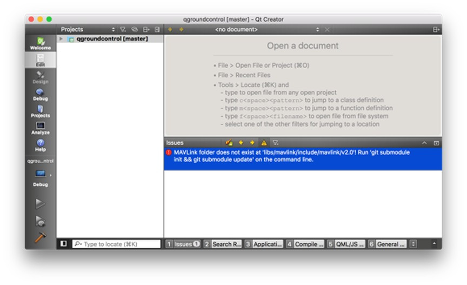Click the Run button

tap(40, 204)
